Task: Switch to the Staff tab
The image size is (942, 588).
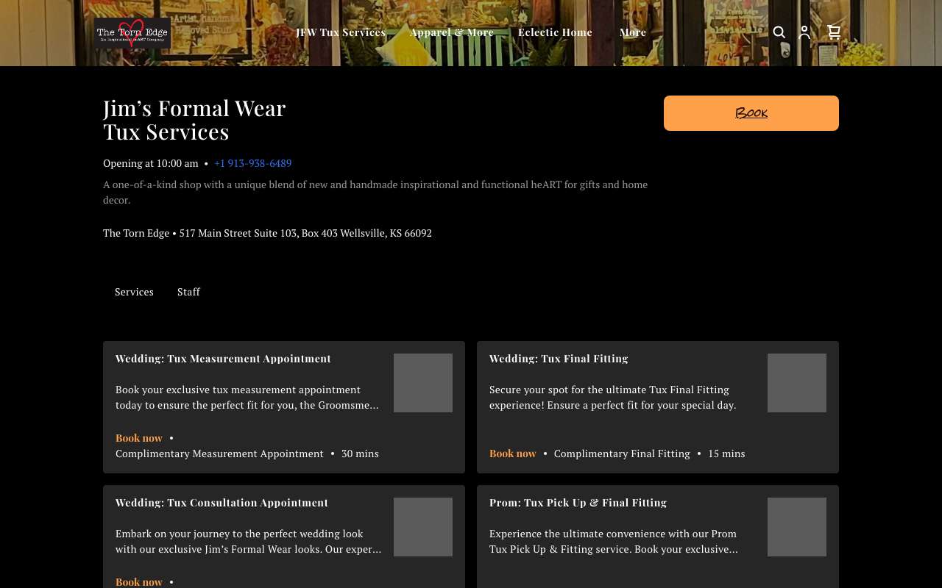Action: click(x=188, y=292)
